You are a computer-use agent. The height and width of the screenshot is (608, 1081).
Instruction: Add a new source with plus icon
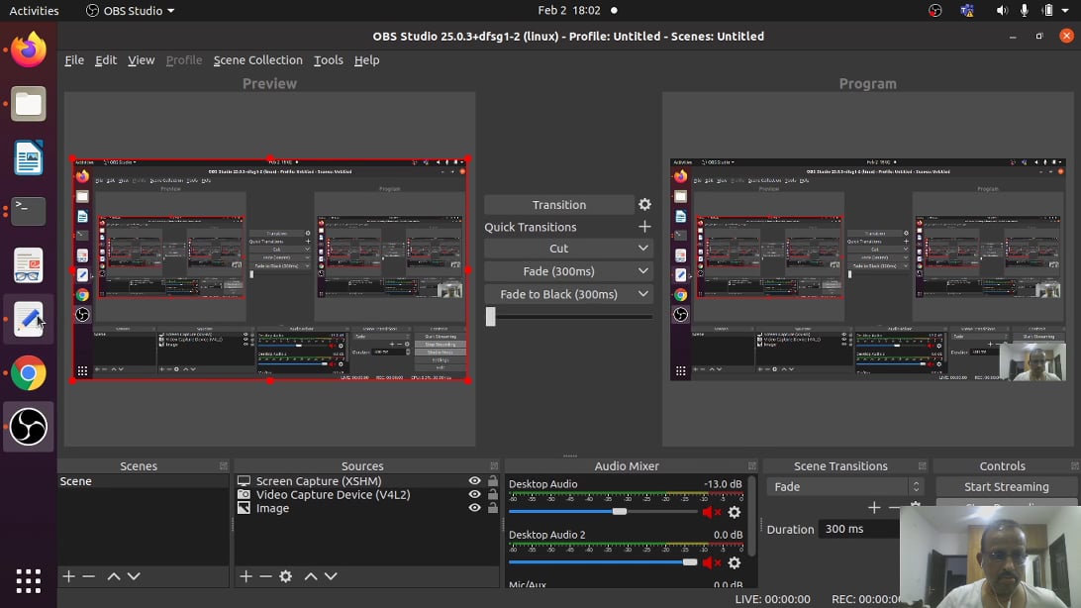[x=246, y=576]
